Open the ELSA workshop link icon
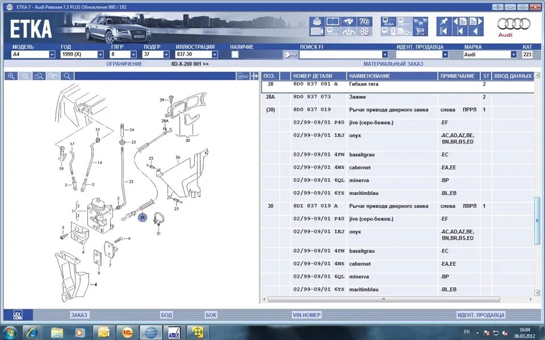Image resolution: width=545 pixels, height=340 pixels. tap(388, 22)
